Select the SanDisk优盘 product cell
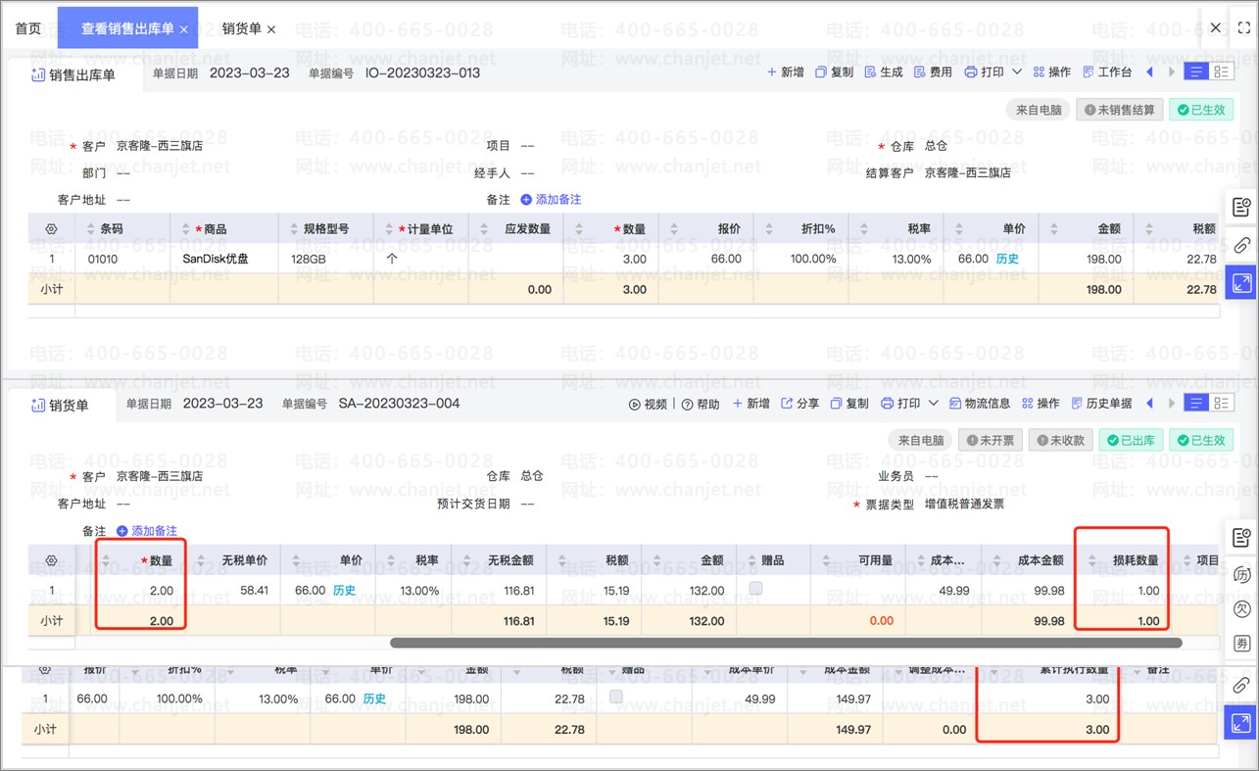Screen dimensions: 1259x771 pos(224,260)
